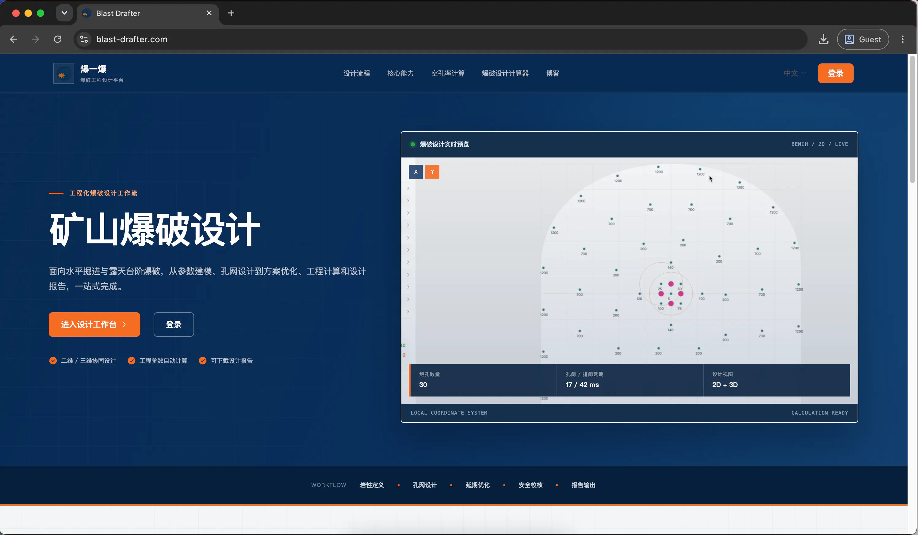918x535 pixels.
Task: Expand the second chevron in preview sidebar
Action: pos(408,200)
